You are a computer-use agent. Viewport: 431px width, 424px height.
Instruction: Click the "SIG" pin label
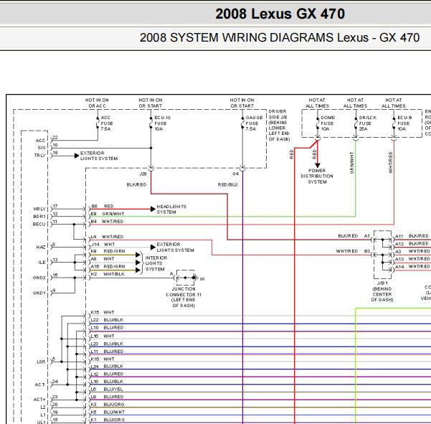pyautogui.click(x=42, y=148)
